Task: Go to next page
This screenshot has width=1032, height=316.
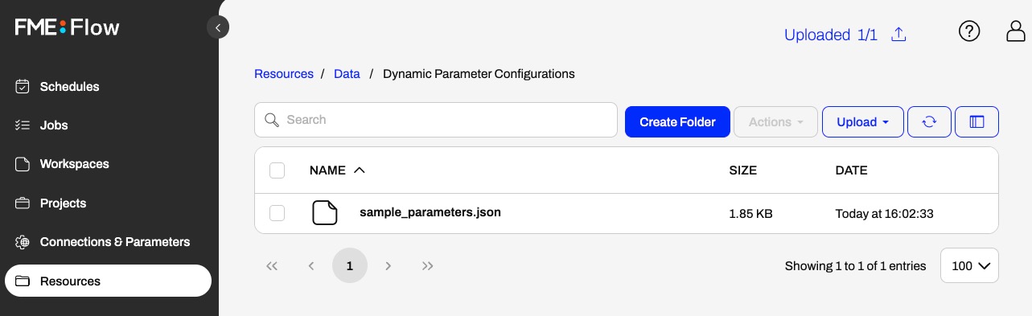Action: coord(389,265)
